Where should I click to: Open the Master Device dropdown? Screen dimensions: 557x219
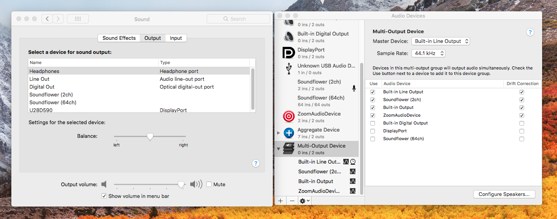pos(440,41)
